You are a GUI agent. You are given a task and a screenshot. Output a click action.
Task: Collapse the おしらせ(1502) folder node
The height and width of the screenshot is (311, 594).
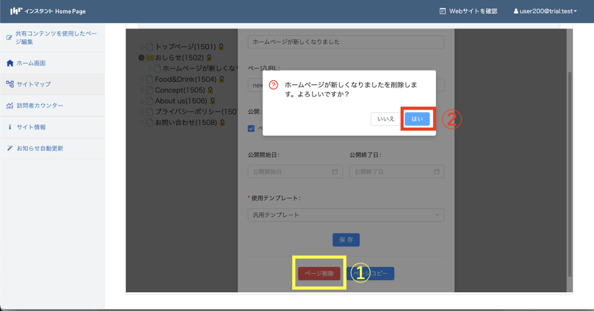point(141,57)
